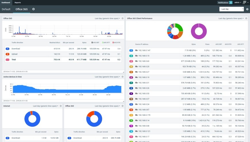Click host icon next to 192.168.0.27
Screen dimensions: 250x142
(x=136, y=72)
